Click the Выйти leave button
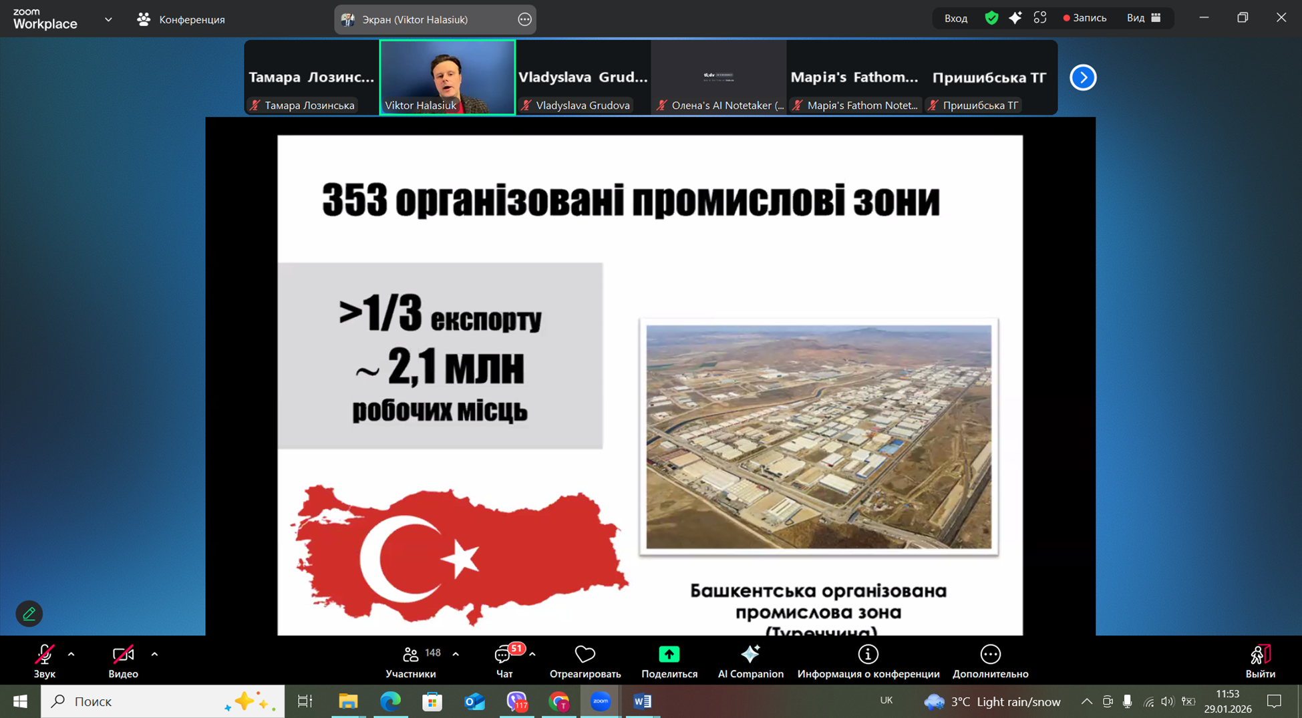This screenshot has height=718, width=1302. click(1259, 661)
